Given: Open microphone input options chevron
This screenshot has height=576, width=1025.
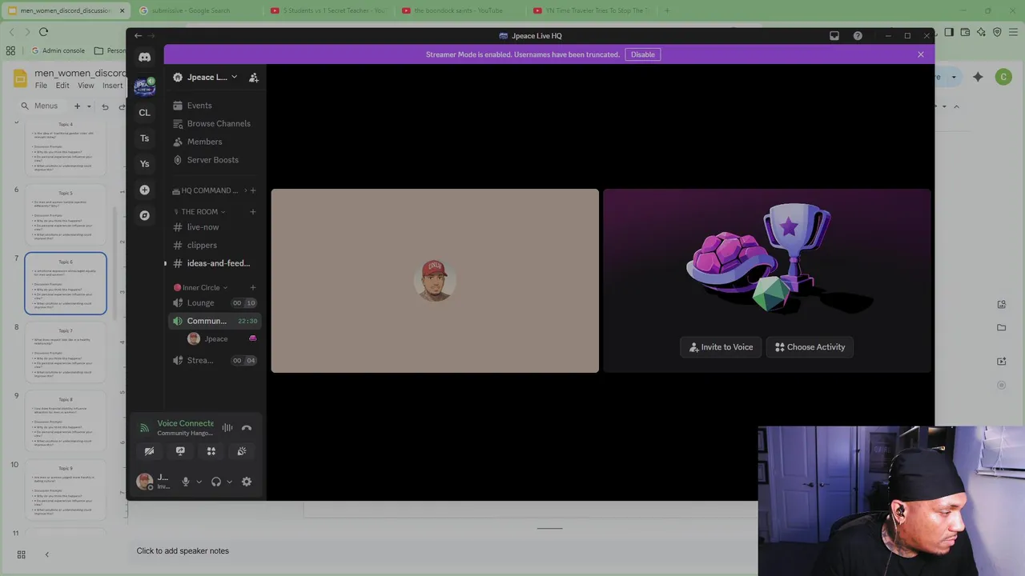Looking at the screenshot, I should click(x=199, y=482).
